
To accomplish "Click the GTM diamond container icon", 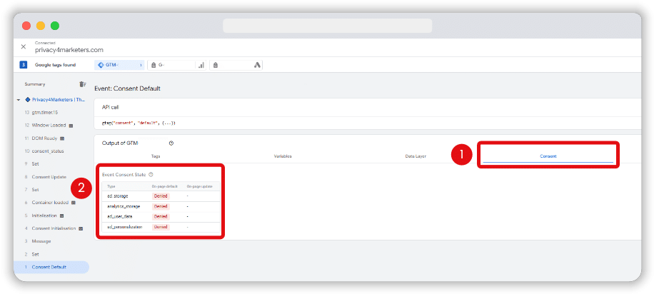I will [x=101, y=65].
